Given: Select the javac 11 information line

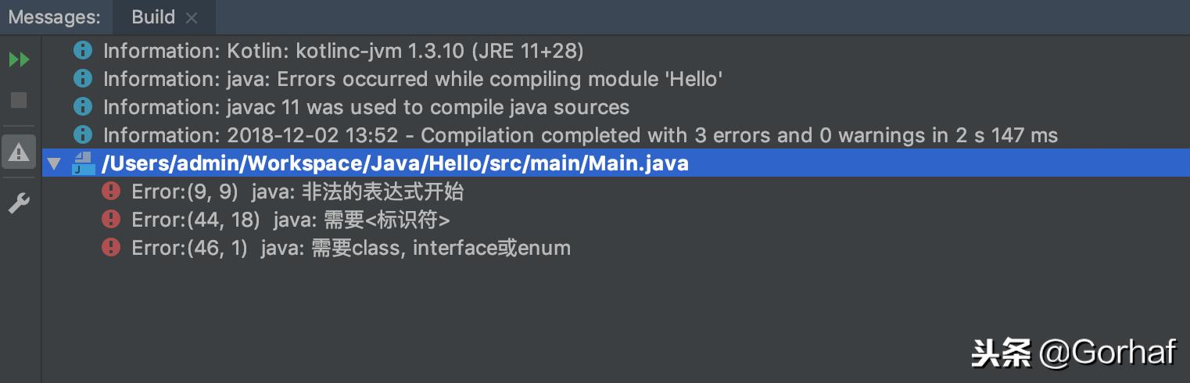Looking at the screenshot, I should [x=366, y=107].
